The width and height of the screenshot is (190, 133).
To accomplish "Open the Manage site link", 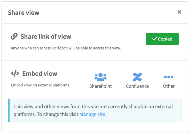I will click(93, 114).
